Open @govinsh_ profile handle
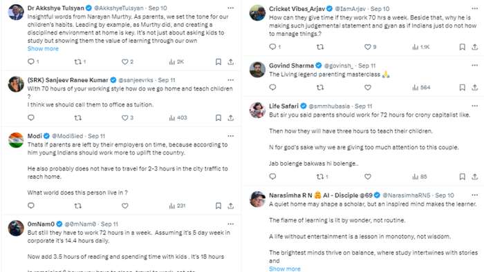Viewport: 484px width, 272px height. pyautogui.click(x=338, y=66)
